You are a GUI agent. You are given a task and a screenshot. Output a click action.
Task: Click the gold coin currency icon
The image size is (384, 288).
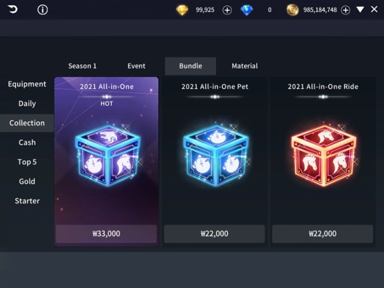pos(292,10)
